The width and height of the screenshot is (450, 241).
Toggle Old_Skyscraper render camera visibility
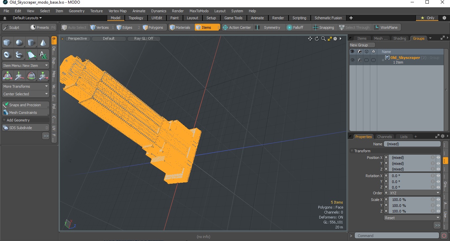click(359, 60)
